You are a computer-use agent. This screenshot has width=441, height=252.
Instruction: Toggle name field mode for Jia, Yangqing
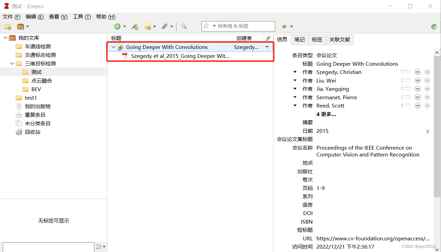click(x=406, y=89)
